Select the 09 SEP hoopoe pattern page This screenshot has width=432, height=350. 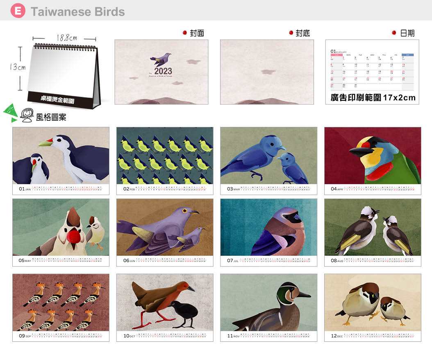point(61,307)
